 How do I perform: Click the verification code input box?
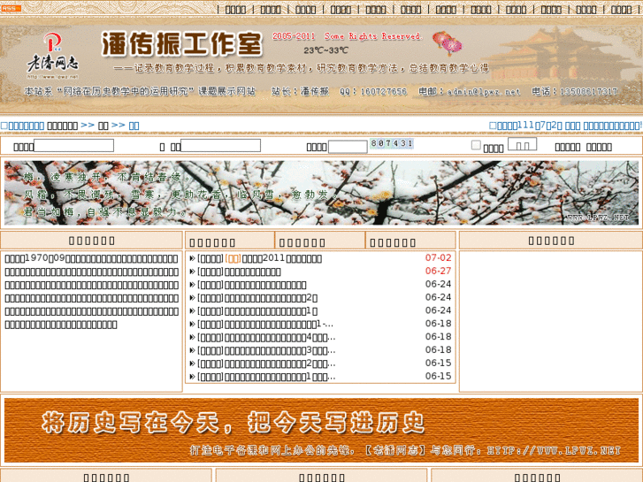(x=348, y=147)
